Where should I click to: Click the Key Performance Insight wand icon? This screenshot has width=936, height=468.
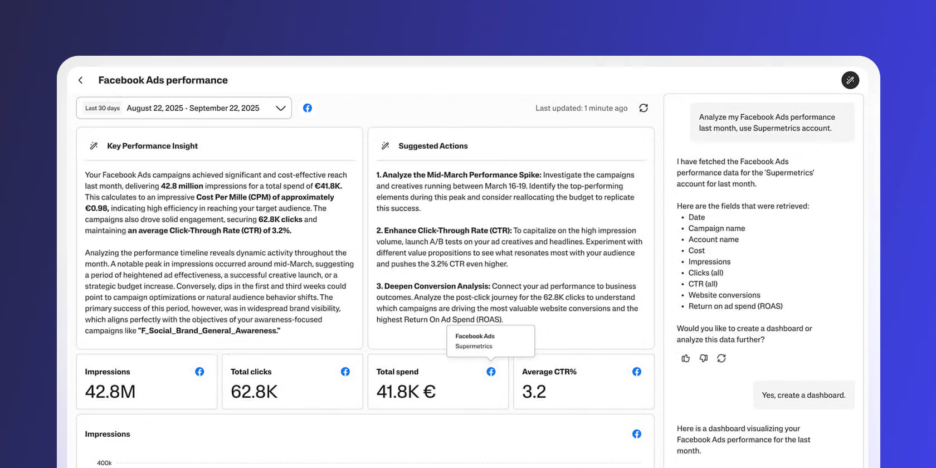click(94, 146)
